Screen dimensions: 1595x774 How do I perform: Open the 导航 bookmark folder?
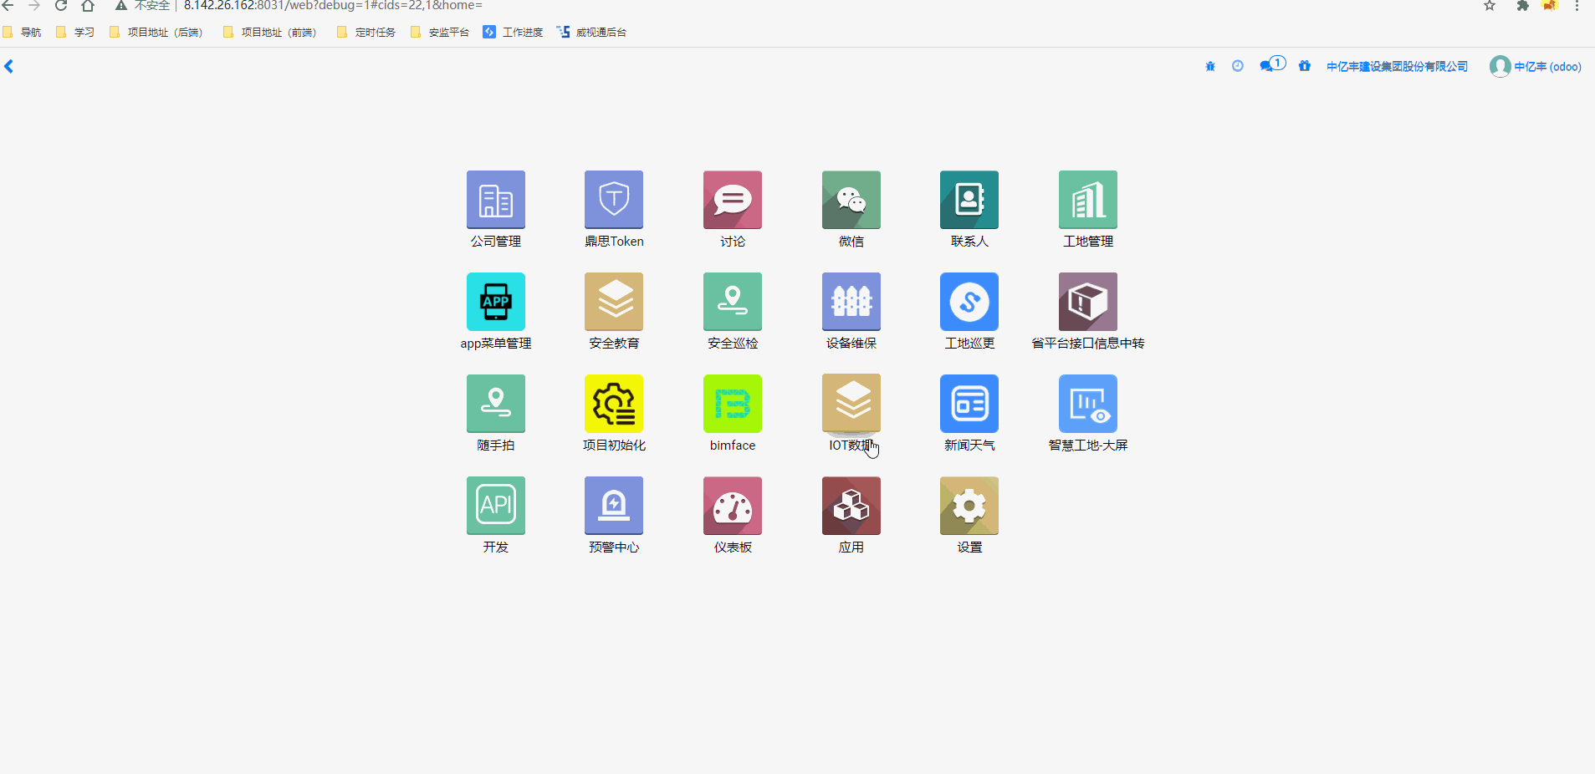tap(23, 33)
